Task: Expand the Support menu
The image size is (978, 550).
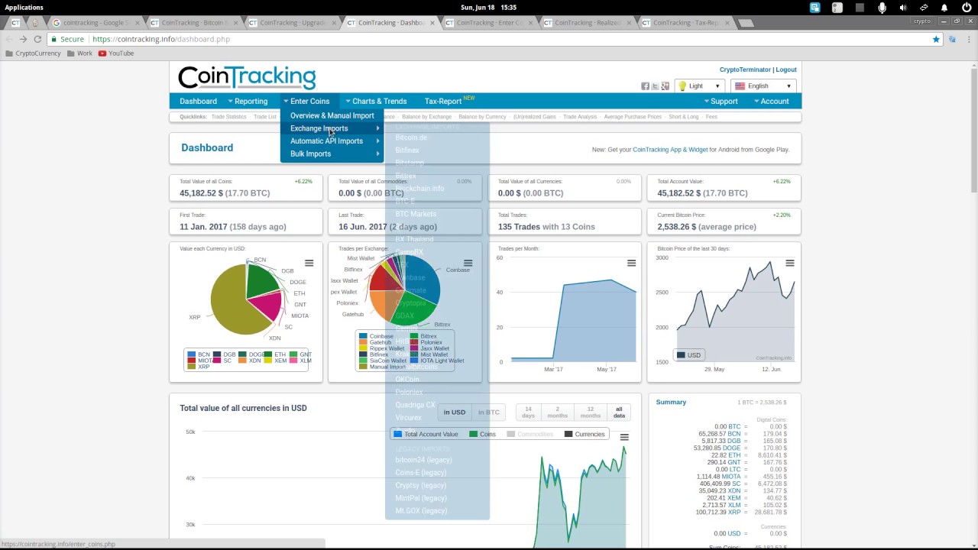Action: pyautogui.click(x=720, y=101)
